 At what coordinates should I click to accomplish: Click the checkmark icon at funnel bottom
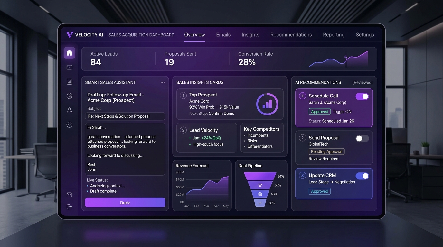point(260,203)
